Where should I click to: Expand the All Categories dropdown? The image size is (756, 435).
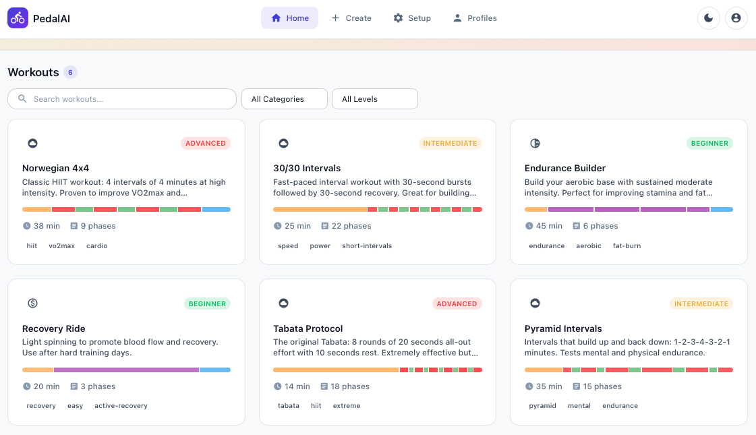(284, 99)
